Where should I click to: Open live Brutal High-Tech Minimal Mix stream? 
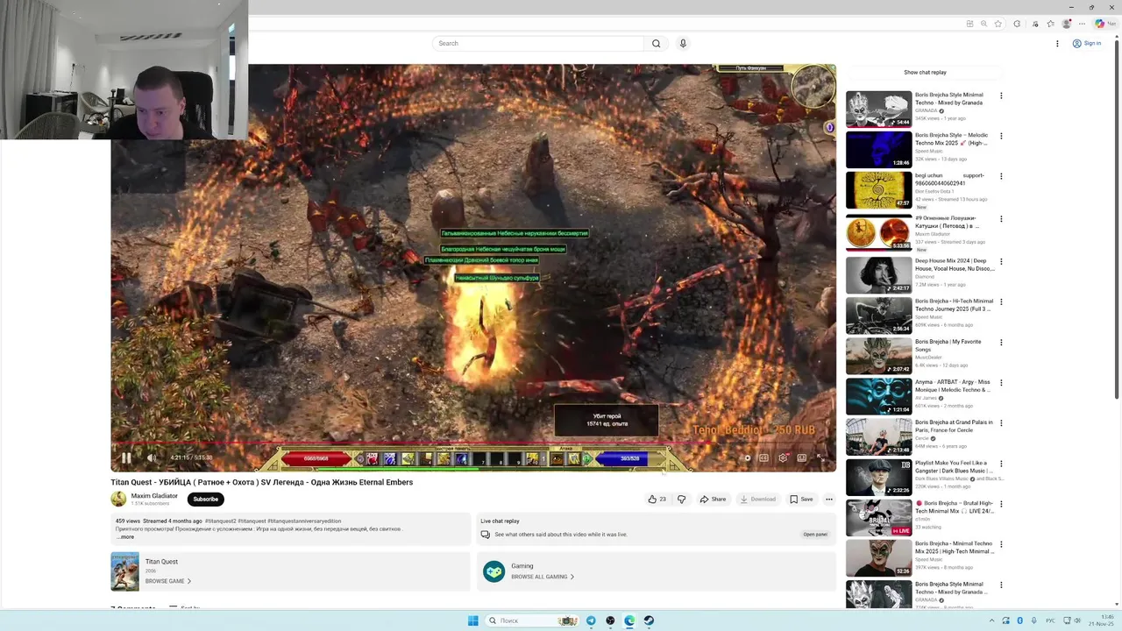[x=878, y=517]
